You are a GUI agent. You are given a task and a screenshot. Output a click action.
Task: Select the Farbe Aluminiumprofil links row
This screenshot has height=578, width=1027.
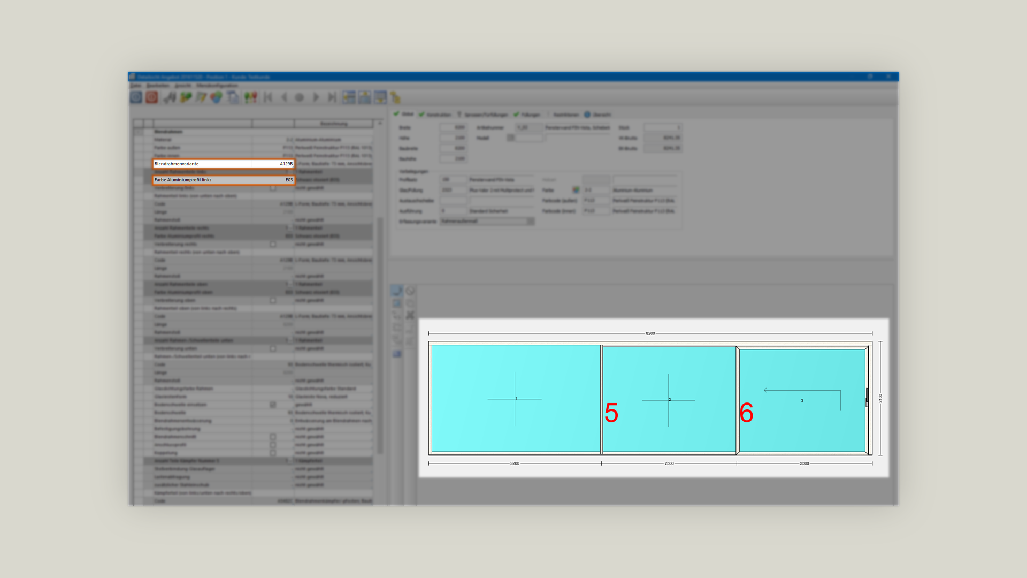[224, 180]
